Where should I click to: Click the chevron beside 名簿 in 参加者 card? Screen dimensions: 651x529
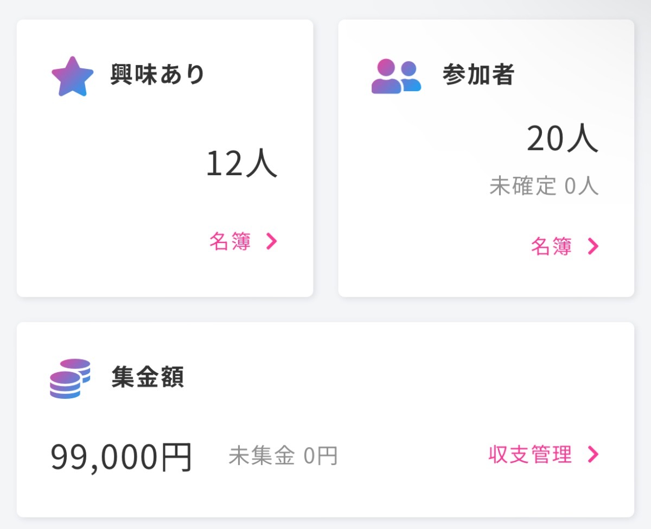click(593, 247)
